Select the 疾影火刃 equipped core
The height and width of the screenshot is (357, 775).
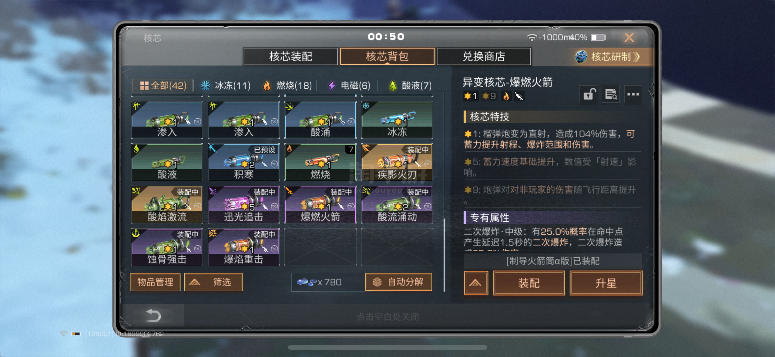click(x=397, y=162)
